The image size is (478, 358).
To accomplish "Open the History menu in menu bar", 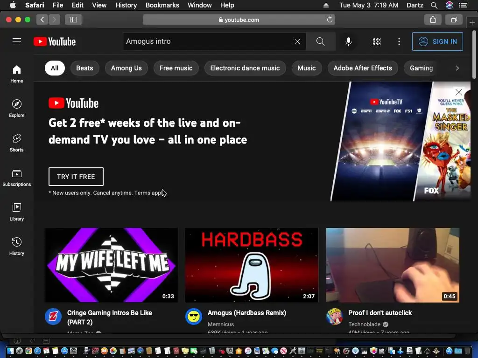I will pyautogui.click(x=126, y=5).
